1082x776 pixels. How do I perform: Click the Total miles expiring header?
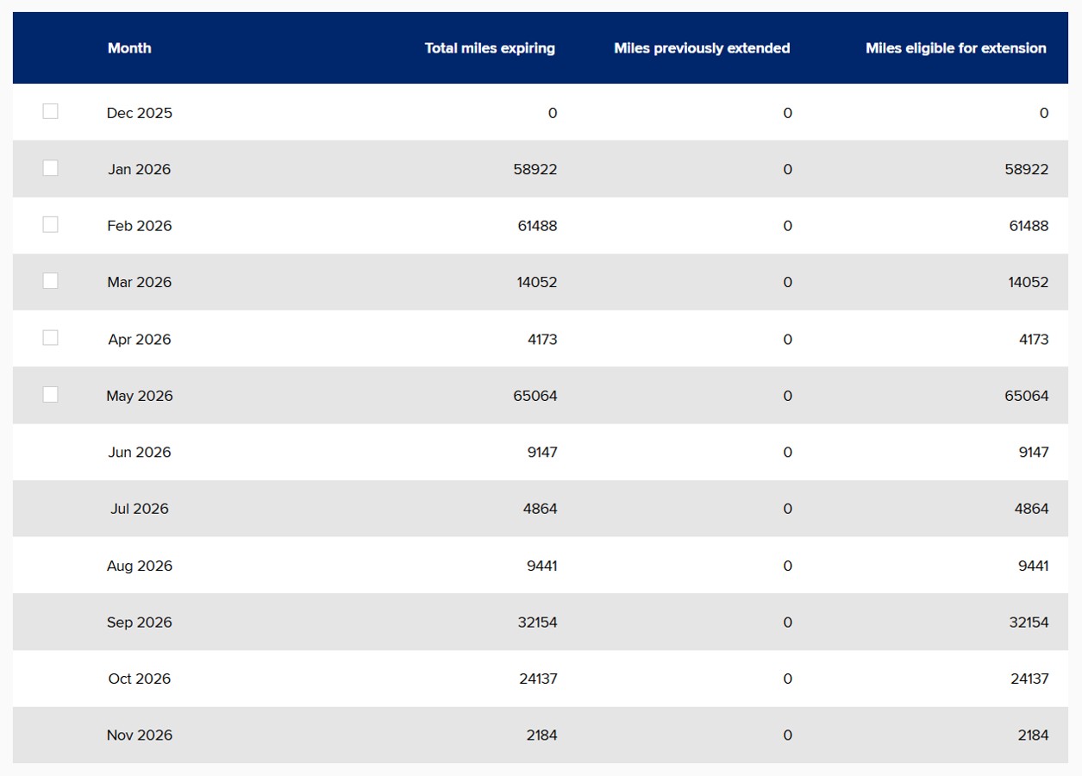coord(489,48)
